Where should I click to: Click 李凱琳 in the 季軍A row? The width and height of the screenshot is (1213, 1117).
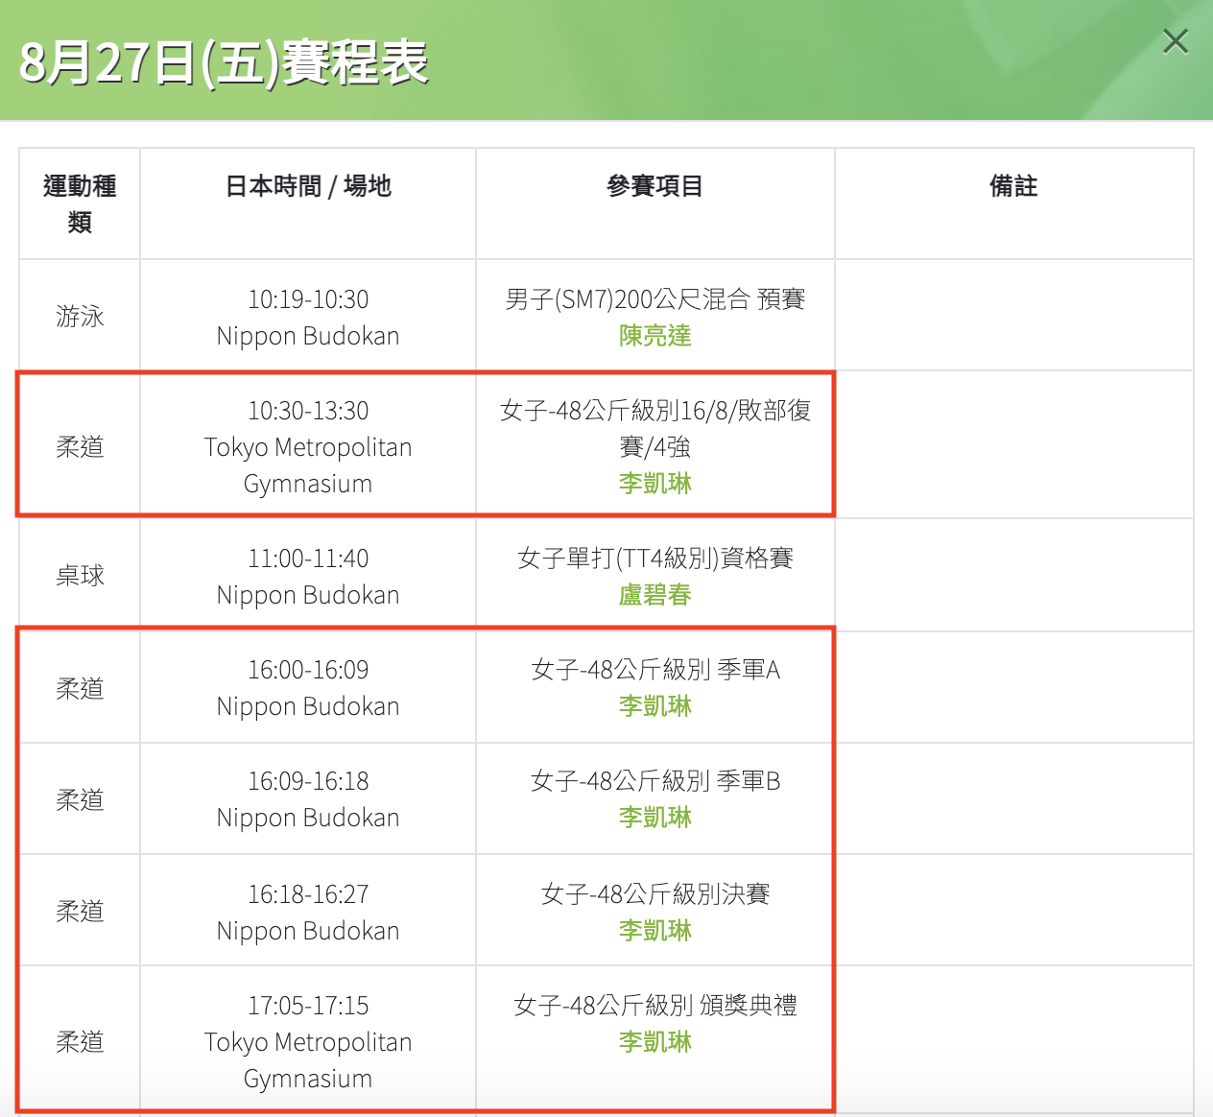tap(654, 706)
